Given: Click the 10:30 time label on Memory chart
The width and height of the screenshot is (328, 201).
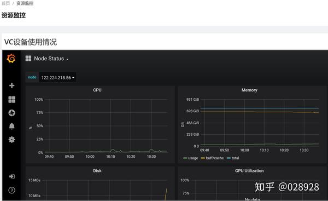Looking at the screenshot, I should (x=304, y=150).
